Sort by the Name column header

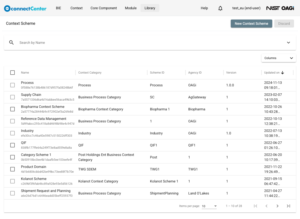tap(25, 73)
